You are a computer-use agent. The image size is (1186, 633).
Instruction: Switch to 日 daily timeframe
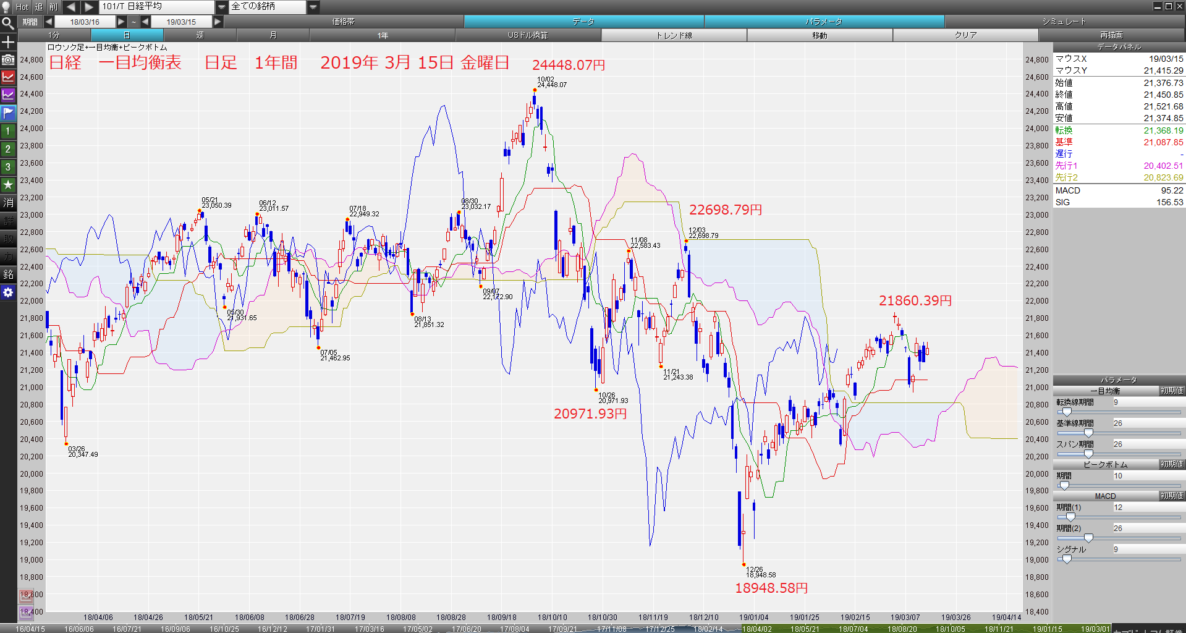(127, 35)
